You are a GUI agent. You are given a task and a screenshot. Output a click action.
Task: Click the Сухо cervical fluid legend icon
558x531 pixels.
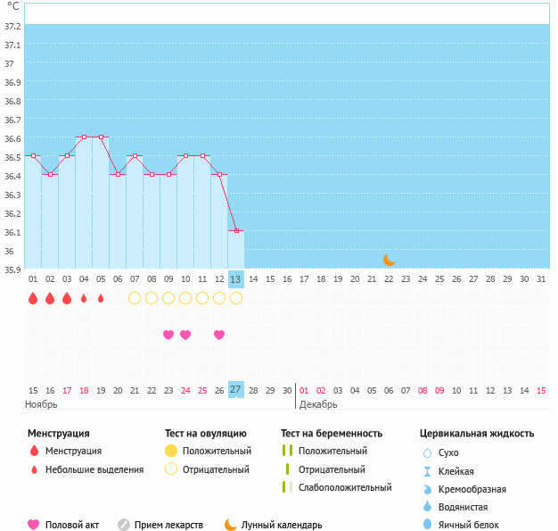[427, 453]
